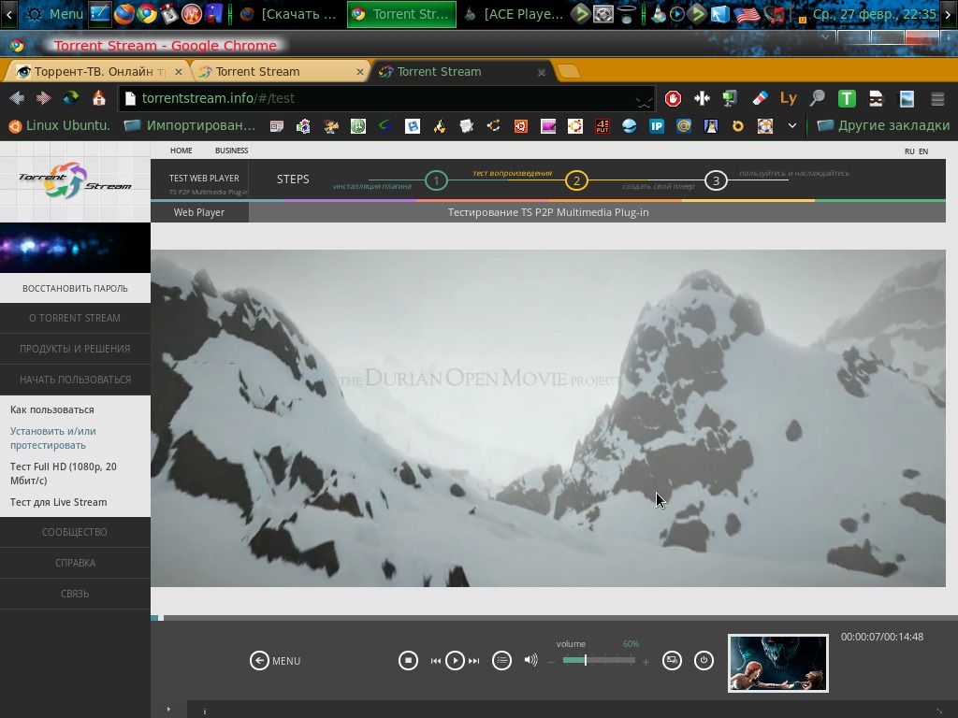Open the Ly extension icon
This screenshot has height=718, width=958.
tap(788, 98)
